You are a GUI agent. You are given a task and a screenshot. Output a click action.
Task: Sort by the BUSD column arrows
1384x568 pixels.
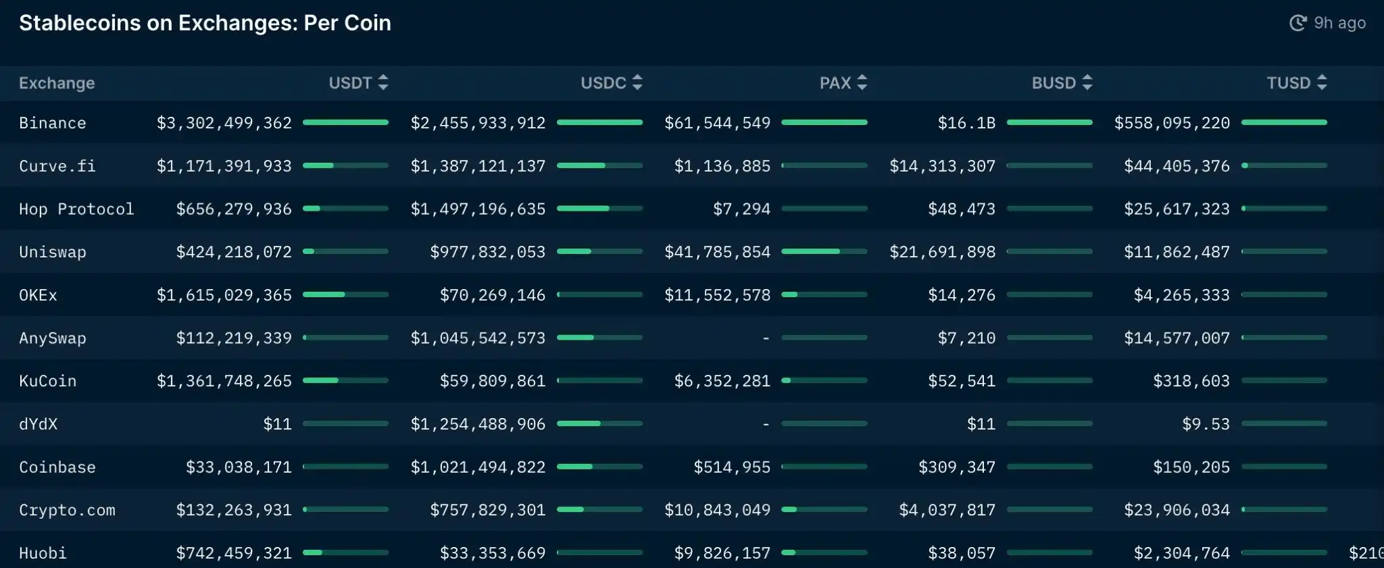1087,83
